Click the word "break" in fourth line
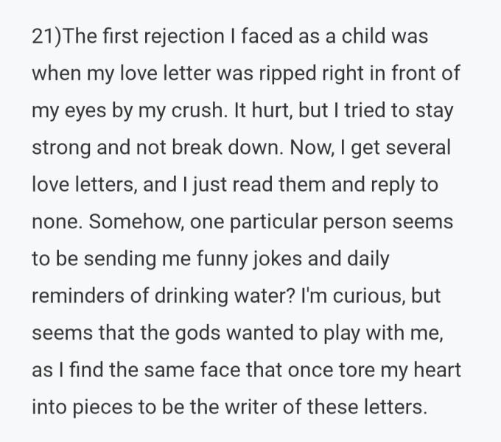The height and width of the screenshot is (442, 501). click(x=197, y=147)
